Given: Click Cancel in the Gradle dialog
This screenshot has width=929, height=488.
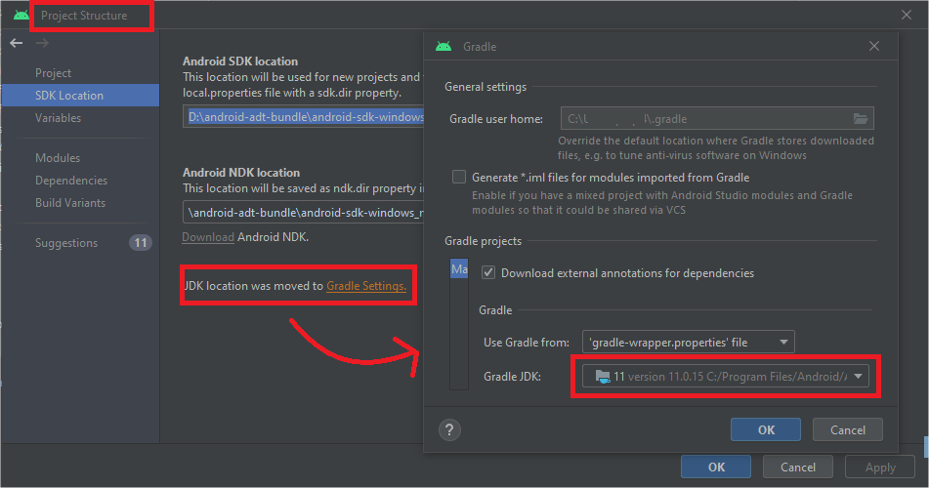Looking at the screenshot, I should pyautogui.click(x=847, y=430).
